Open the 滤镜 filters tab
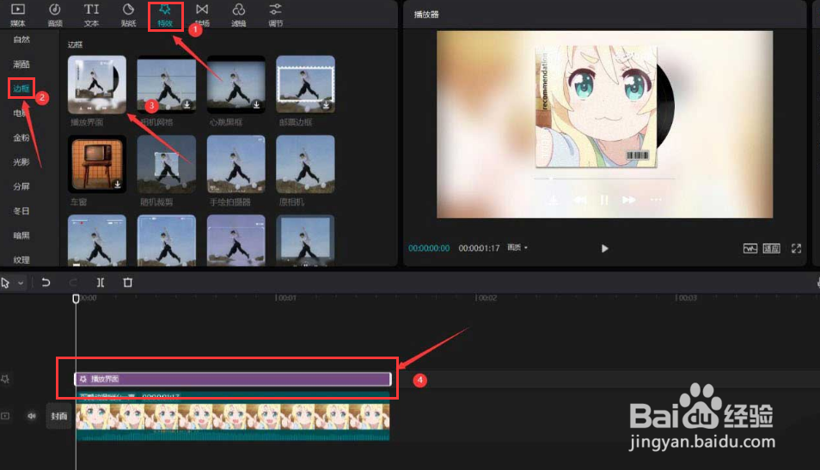The height and width of the screenshot is (470, 820). coord(238,15)
